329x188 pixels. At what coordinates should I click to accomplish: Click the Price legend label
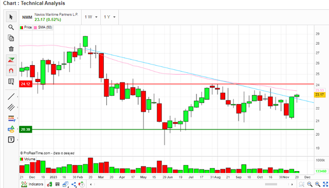[28, 27]
